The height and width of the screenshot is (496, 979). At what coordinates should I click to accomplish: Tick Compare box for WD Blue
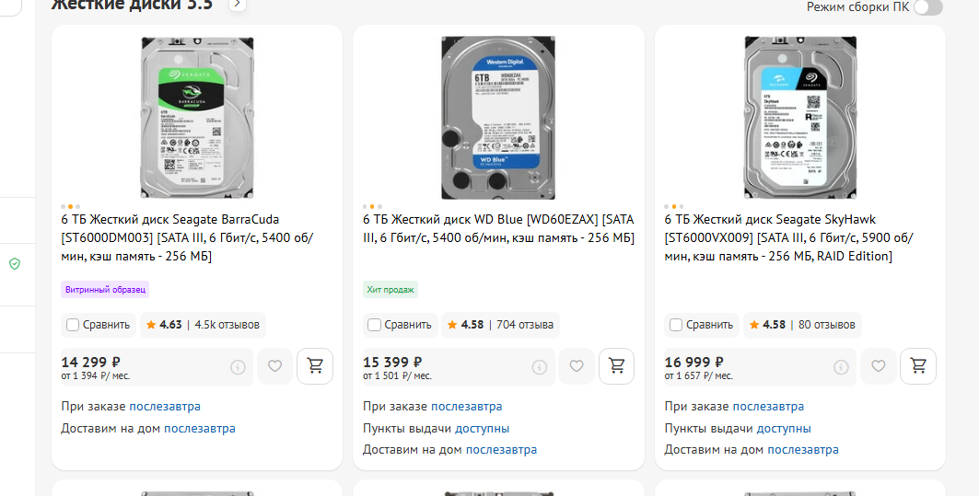pos(374,325)
